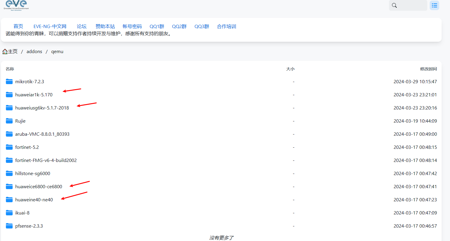Screen dimensions: 450x241
Task: Open the QQ3群 link
Action: 202,27
